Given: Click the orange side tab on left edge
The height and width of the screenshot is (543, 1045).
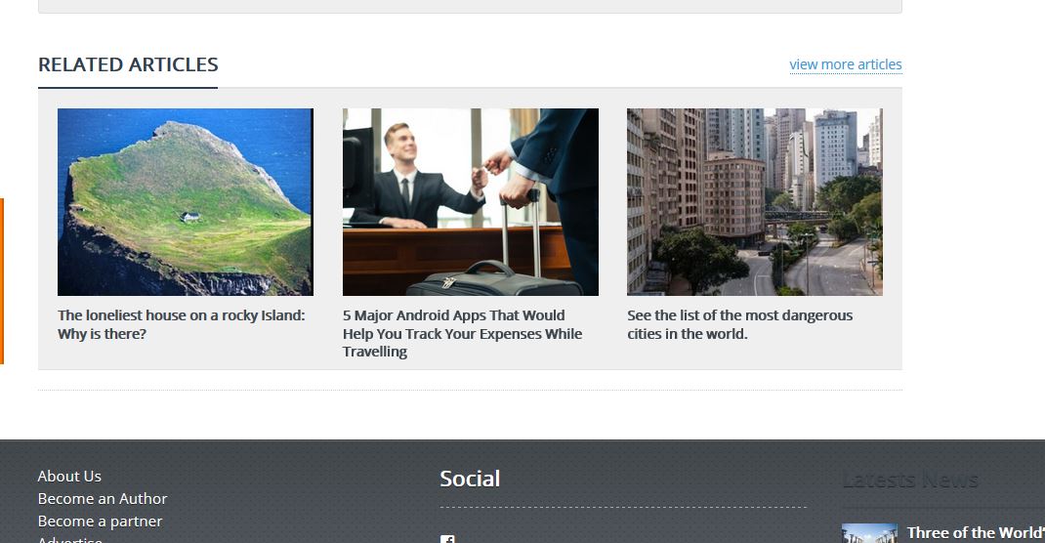Looking at the screenshot, I should 2,281.
